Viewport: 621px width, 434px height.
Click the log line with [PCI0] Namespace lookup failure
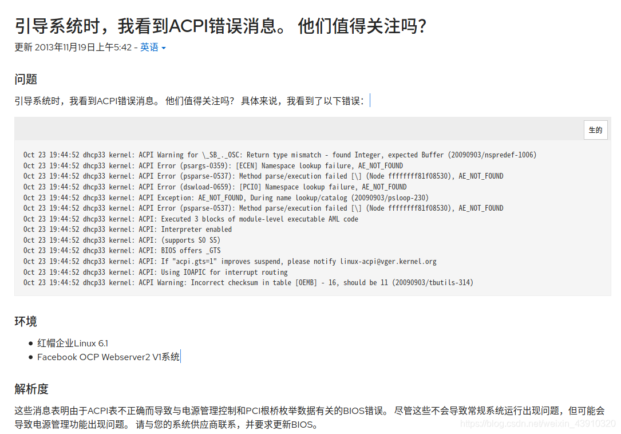215,187
